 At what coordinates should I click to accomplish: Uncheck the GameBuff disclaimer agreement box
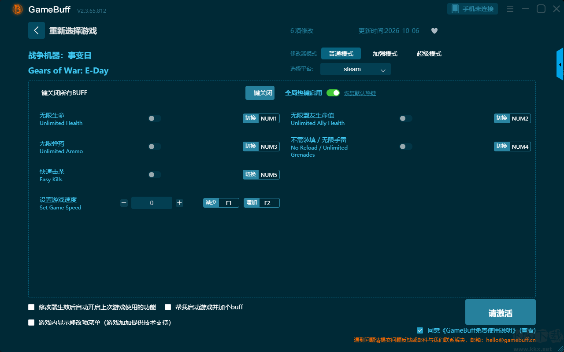tap(420, 330)
